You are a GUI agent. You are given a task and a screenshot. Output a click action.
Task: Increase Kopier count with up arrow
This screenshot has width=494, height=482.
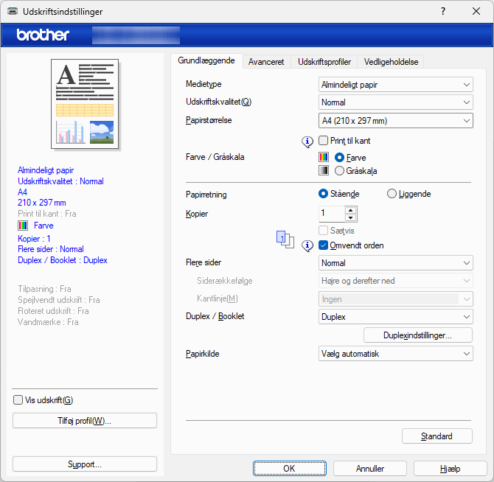[x=350, y=210]
